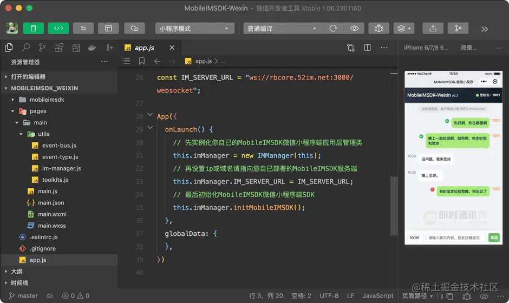Toggle the debugger panel button

click(83, 29)
